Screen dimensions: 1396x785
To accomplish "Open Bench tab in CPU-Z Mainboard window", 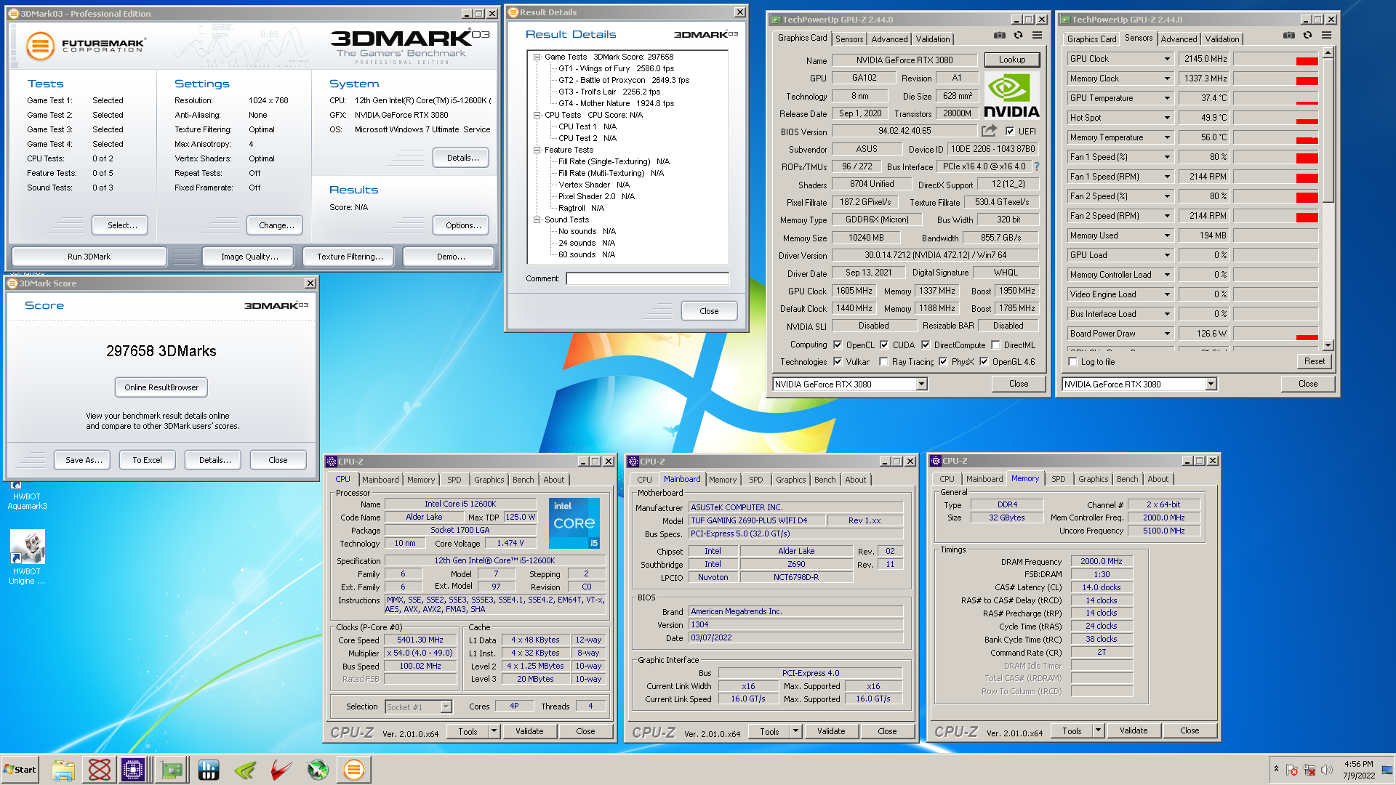I will tap(825, 480).
